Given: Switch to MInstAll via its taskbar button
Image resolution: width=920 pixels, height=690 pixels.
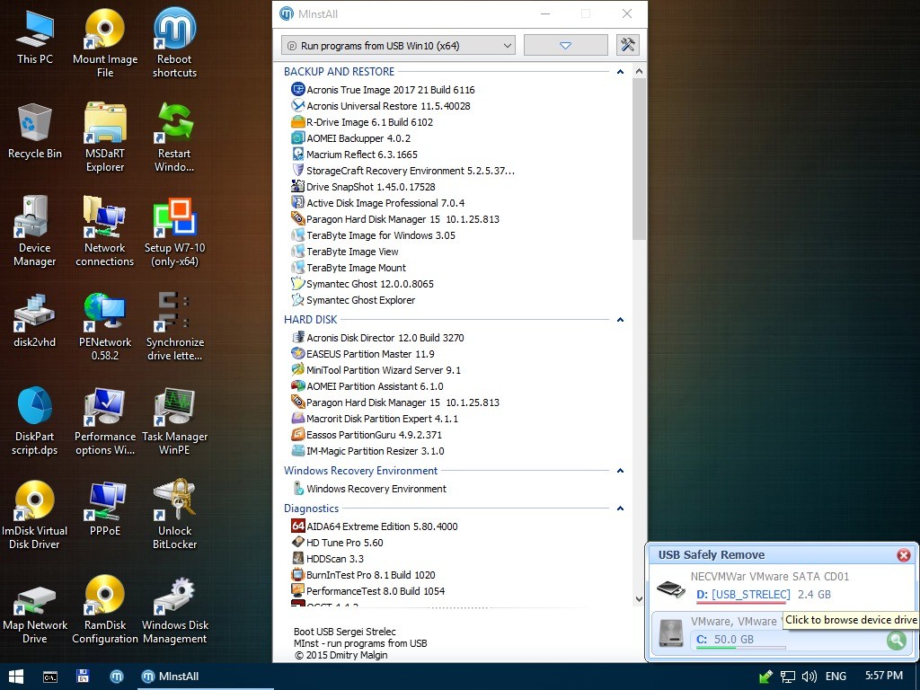Looking at the screenshot, I should [171, 676].
